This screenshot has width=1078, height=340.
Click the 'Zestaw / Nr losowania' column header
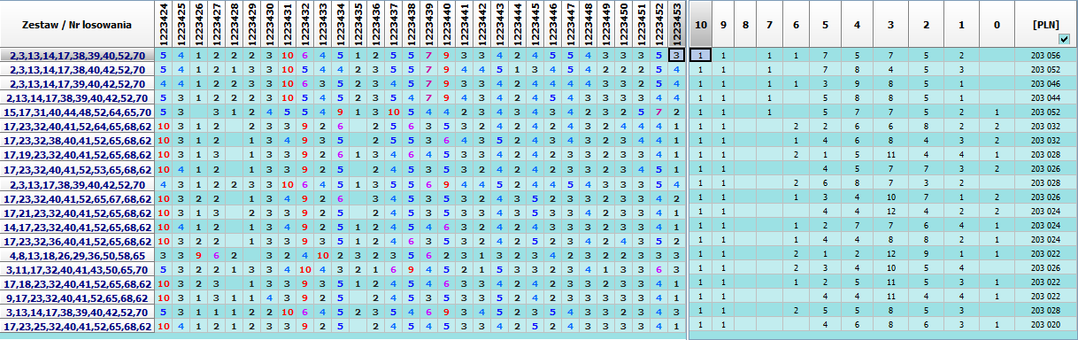(x=78, y=24)
